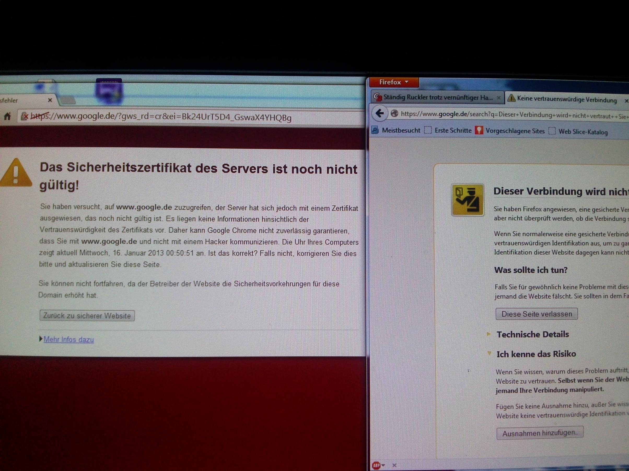Open Vorgeschlagene Sites bookmark
629x471 pixels.
[515, 131]
